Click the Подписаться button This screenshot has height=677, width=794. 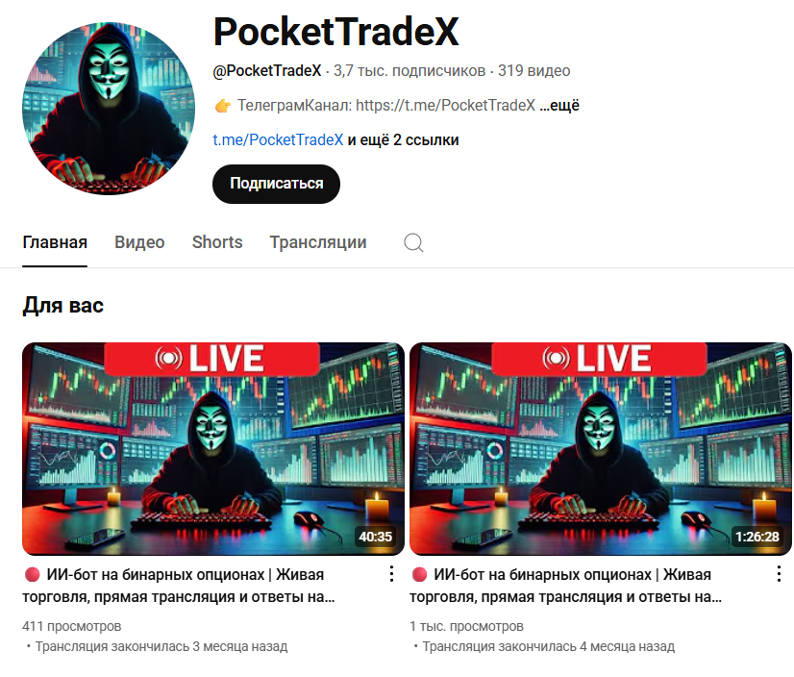click(276, 184)
